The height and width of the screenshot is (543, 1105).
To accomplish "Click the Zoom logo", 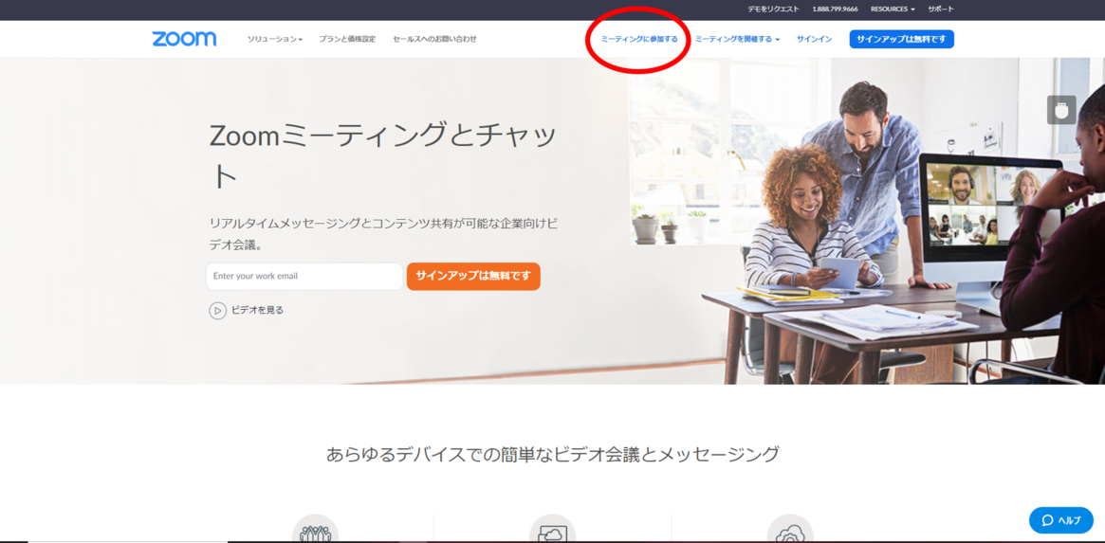I will click(184, 39).
